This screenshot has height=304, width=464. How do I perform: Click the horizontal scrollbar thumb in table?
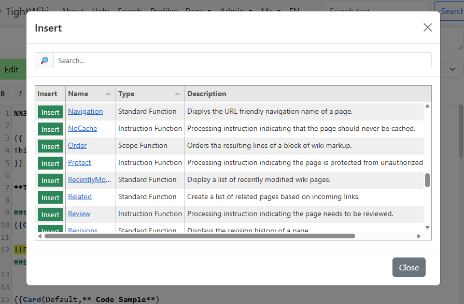coord(200,236)
